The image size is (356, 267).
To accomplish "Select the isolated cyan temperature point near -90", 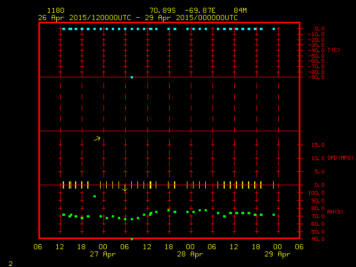I will click(x=132, y=77).
